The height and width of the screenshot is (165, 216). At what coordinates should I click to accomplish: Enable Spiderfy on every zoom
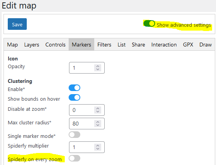tap(74, 158)
